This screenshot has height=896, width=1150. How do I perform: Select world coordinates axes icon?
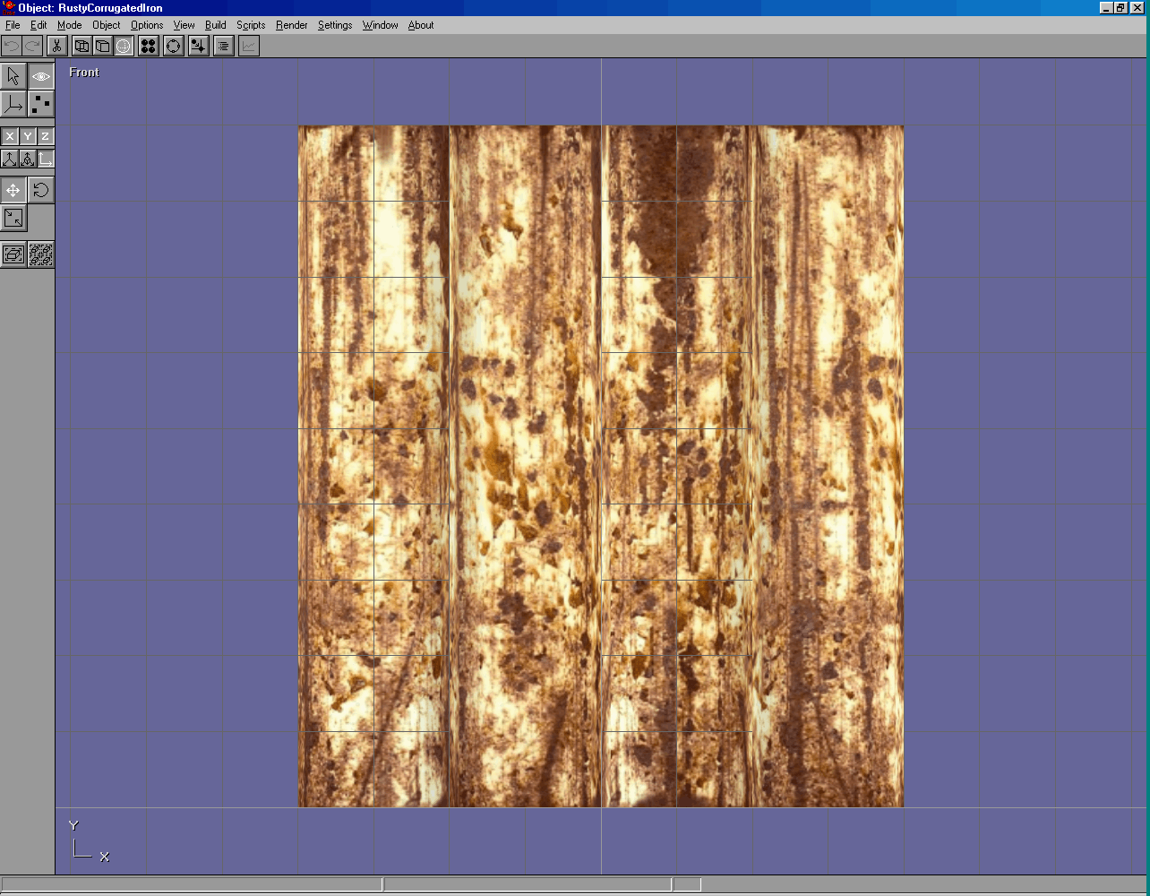[x=10, y=159]
